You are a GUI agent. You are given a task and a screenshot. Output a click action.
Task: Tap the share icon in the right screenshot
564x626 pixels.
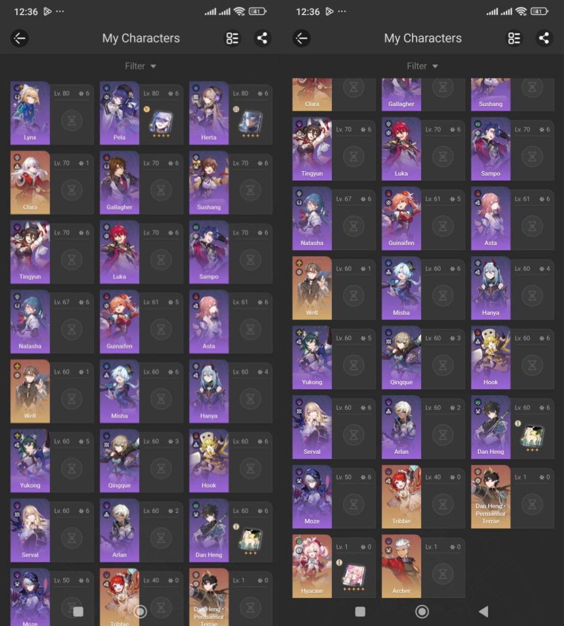(x=544, y=38)
